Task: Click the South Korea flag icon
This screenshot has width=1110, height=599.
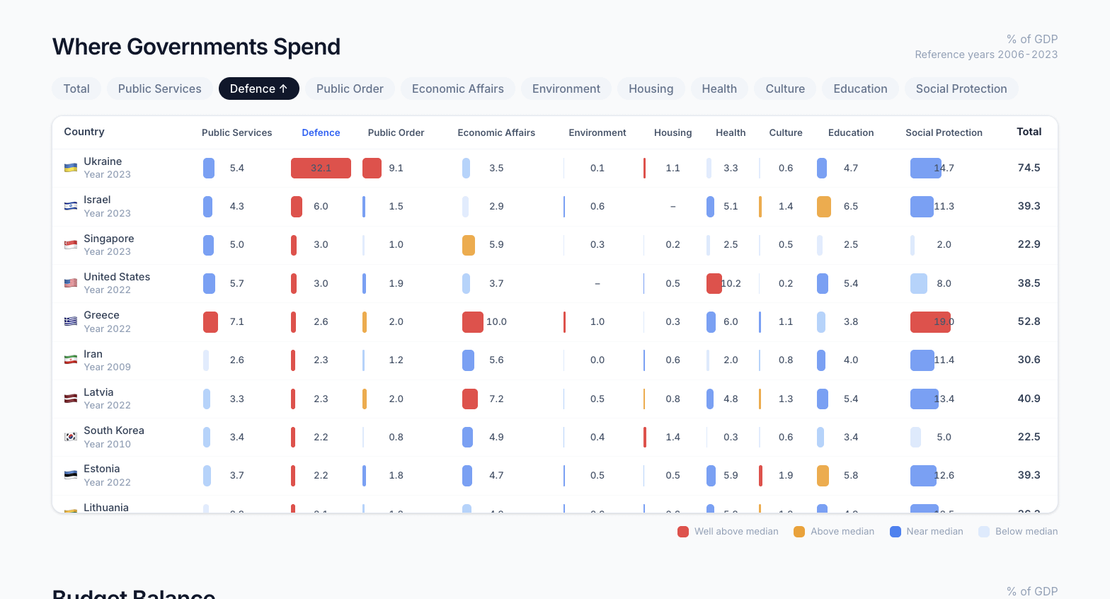Action: (71, 437)
